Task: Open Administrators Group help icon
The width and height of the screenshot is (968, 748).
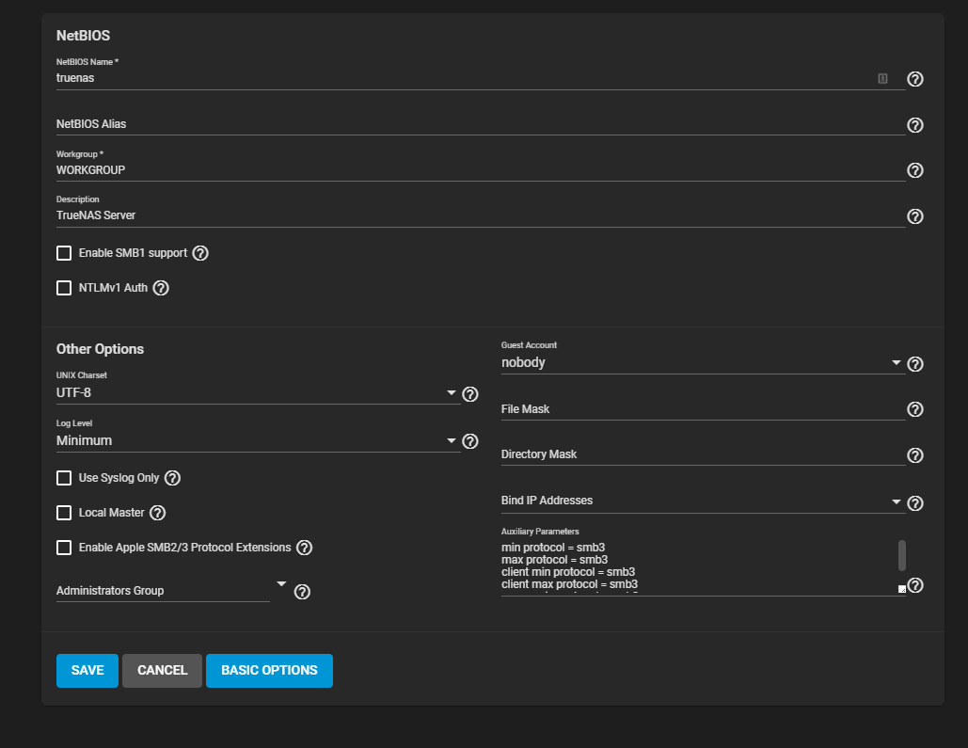Action: click(302, 592)
